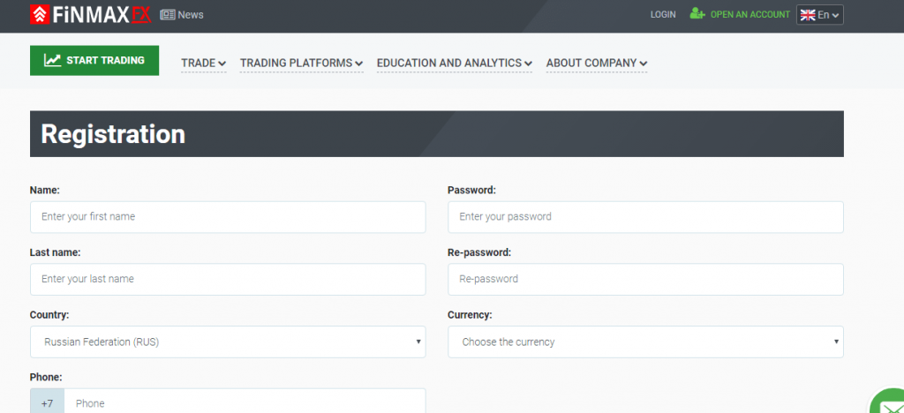The height and width of the screenshot is (413, 904).
Task: Open the Country dropdown
Action: click(x=228, y=342)
